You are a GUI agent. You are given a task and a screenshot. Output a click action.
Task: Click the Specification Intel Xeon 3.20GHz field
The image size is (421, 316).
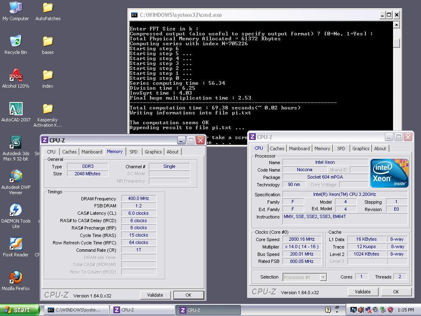pyautogui.click(x=345, y=194)
